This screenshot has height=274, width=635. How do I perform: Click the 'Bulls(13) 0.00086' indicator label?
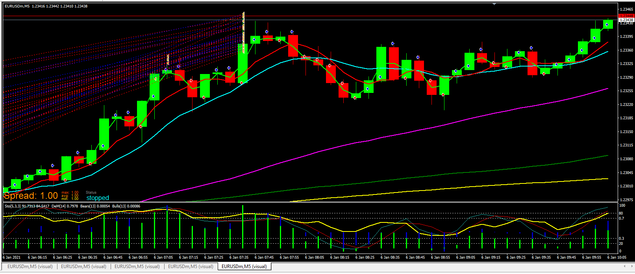coord(126,206)
